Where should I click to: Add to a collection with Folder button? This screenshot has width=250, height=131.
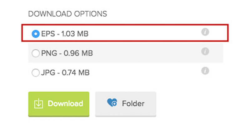click(x=126, y=104)
